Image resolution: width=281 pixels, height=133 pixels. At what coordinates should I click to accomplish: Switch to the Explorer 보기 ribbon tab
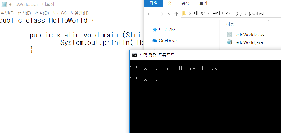click(203, 3)
